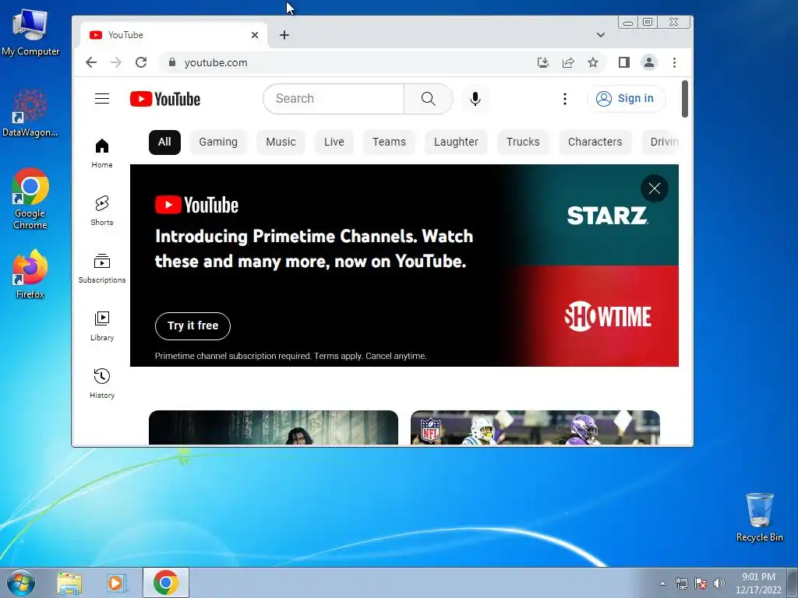Select the Teams filter chip
The image size is (798, 598).
[389, 142]
